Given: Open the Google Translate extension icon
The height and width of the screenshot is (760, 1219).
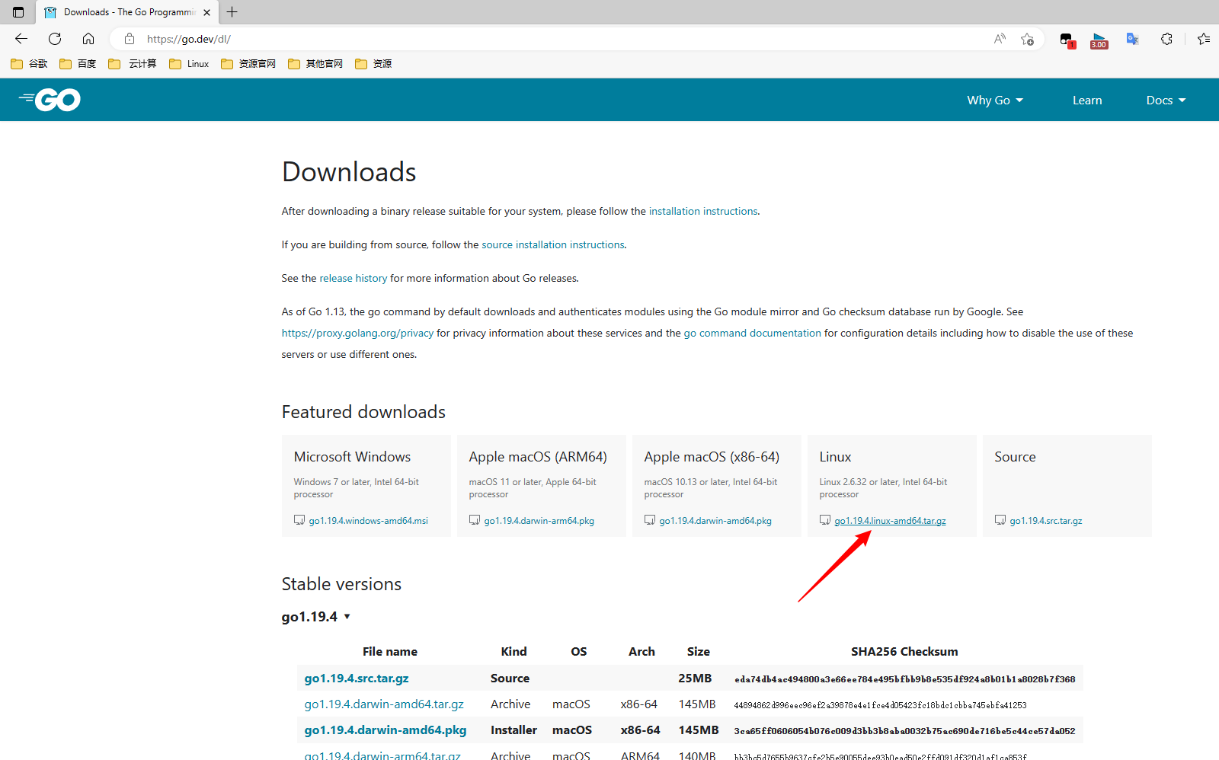Looking at the screenshot, I should (x=1133, y=39).
